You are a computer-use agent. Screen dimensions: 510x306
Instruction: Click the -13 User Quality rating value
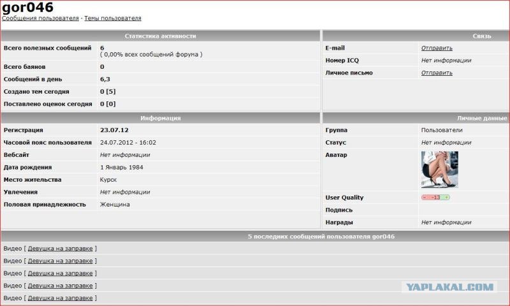coord(436,198)
